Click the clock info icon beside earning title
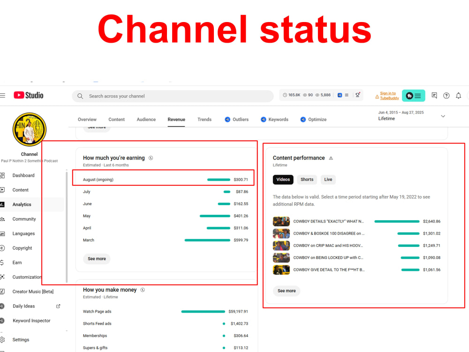Screen dimensions: 469x352 [151, 158]
